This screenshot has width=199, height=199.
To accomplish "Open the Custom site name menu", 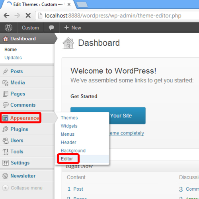I will tap(30, 28).
